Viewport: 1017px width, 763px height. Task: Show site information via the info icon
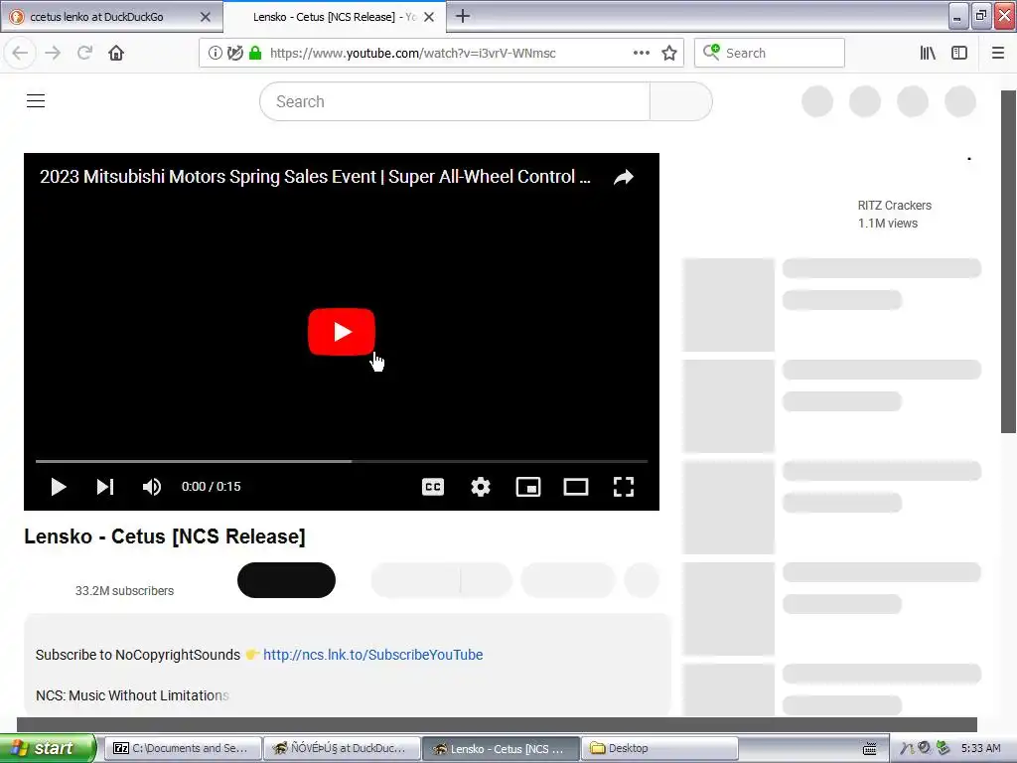tap(216, 54)
